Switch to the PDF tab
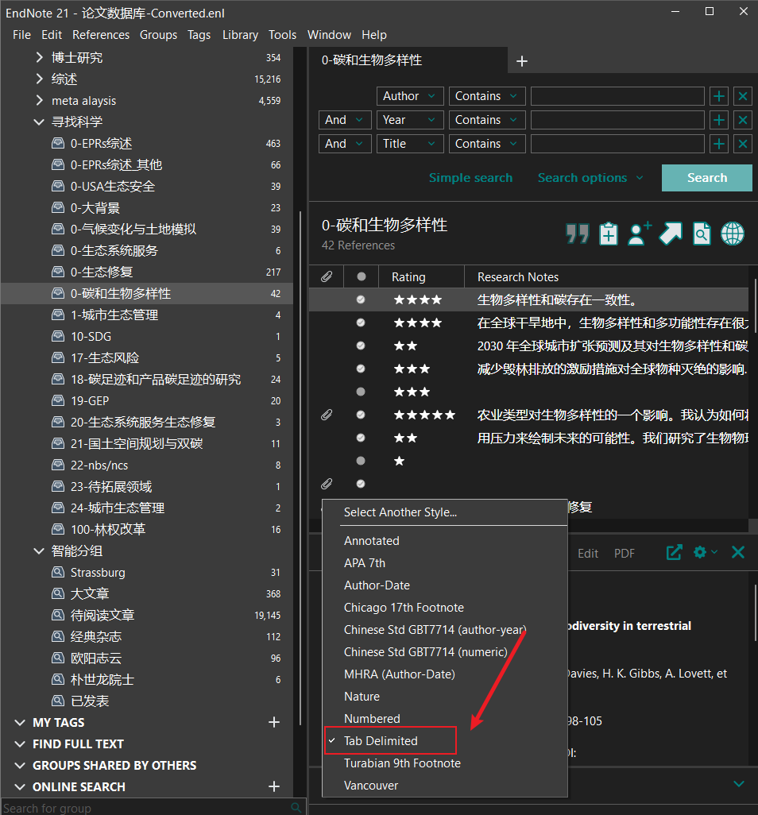Image resolution: width=758 pixels, height=815 pixels. pyautogui.click(x=625, y=553)
